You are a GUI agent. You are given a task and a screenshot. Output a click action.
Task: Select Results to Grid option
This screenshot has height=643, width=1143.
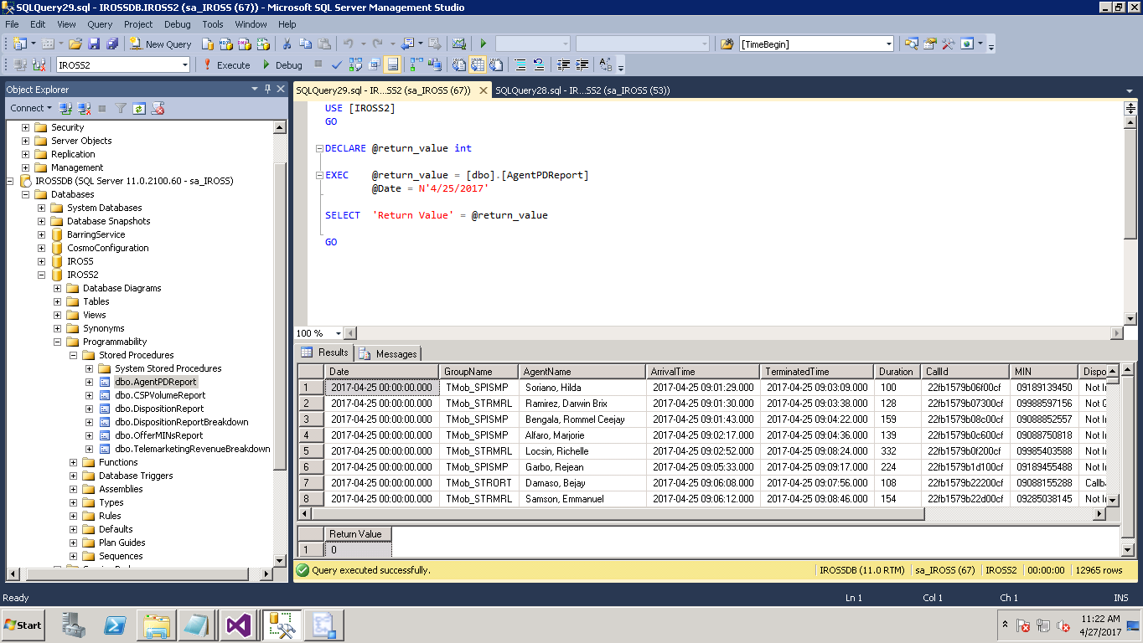tap(478, 64)
